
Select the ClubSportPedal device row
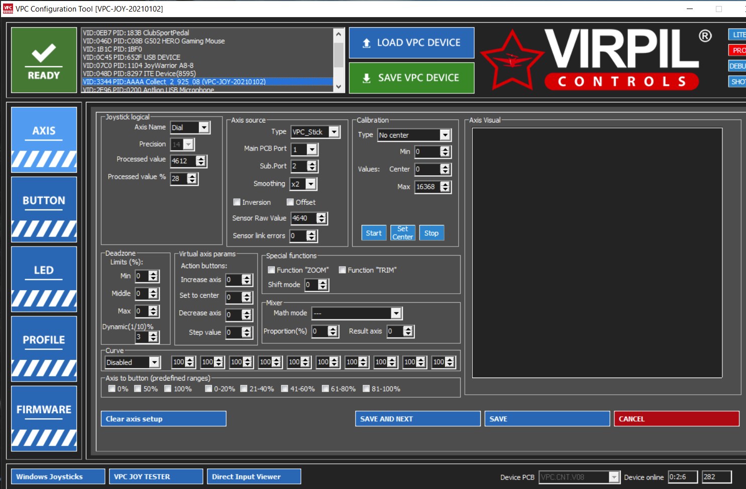206,33
